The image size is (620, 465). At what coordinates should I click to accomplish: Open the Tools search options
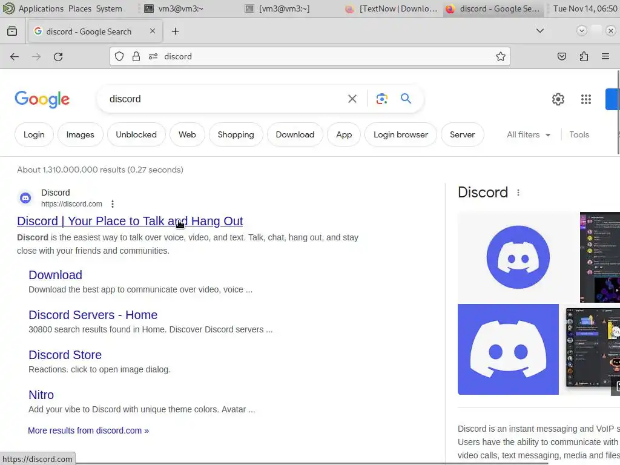[579, 135]
